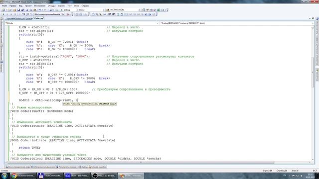Open the Отладка menu
This screenshot has width=319, height=179.
coord(52,6)
